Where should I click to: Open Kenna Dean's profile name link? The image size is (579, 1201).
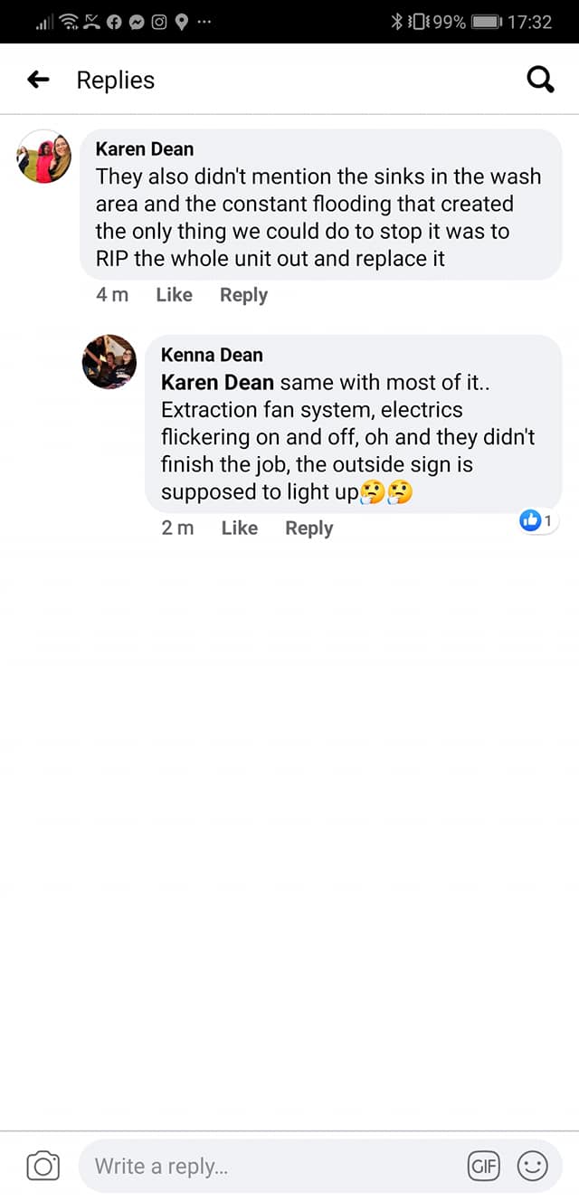[x=212, y=356]
